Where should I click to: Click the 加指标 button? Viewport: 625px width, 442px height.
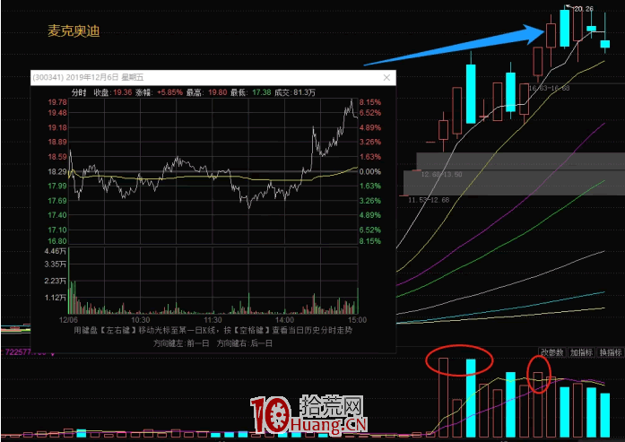click(582, 352)
